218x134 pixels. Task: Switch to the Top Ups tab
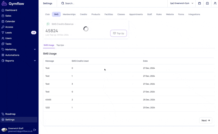60,45
